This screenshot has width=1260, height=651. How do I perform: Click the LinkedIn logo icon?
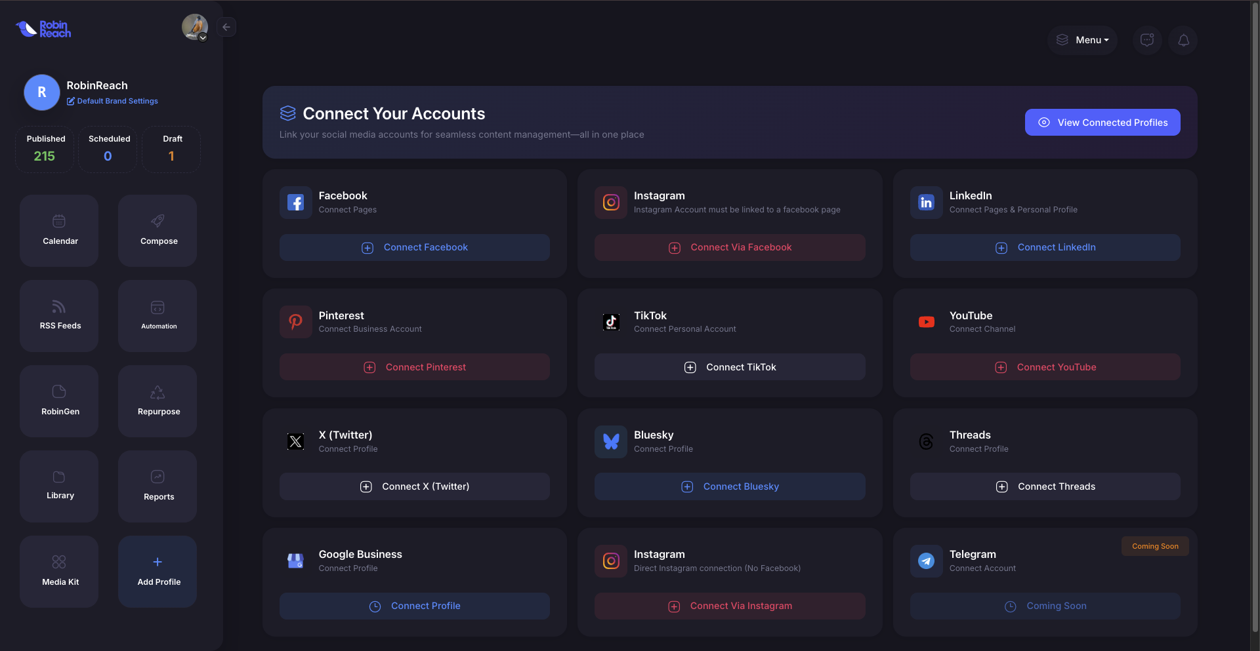927,203
